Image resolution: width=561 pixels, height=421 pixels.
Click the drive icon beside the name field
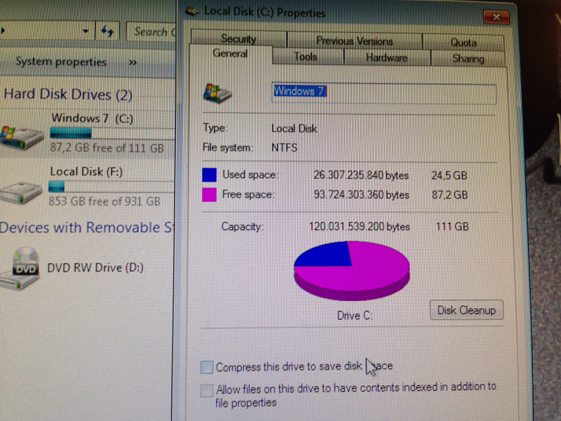tap(217, 93)
